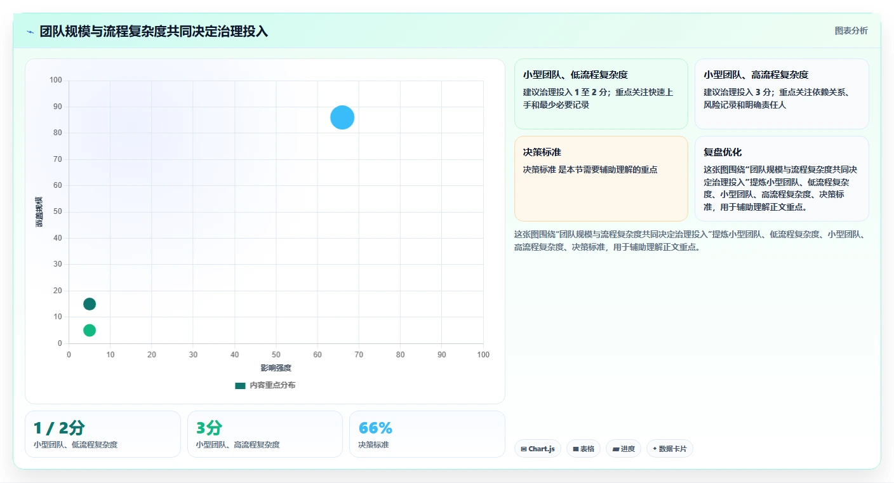Click the text 建议治理投入 1 至 2 分
This screenshot has width=894, height=483.
coord(566,92)
